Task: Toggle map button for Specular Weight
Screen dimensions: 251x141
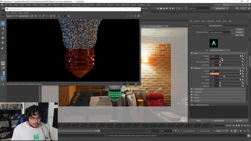Action: click(x=243, y=71)
